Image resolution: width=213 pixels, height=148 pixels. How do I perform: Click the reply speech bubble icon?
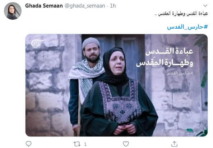28,144
